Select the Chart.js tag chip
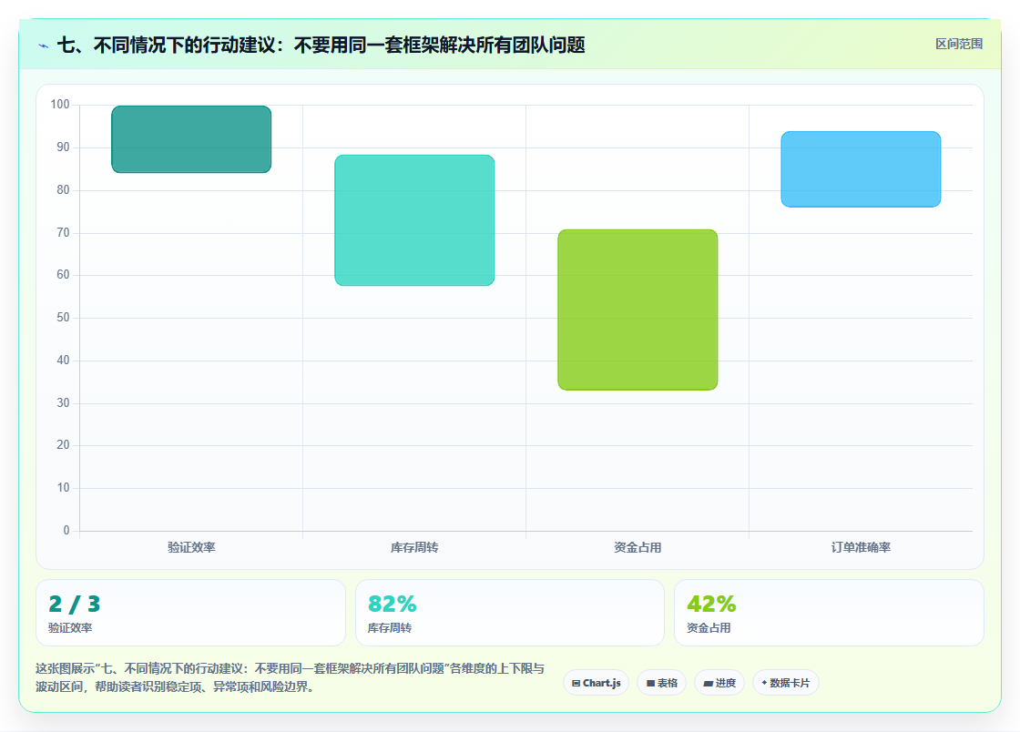The height and width of the screenshot is (732, 1020). (x=596, y=683)
